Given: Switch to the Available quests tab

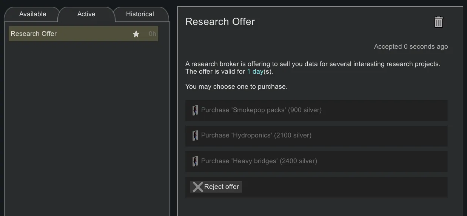Looking at the screenshot, I should pos(33,14).
